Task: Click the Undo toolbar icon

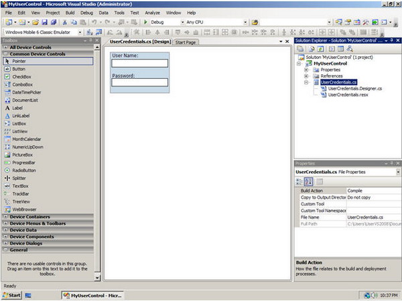Action: (x=94, y=22)
